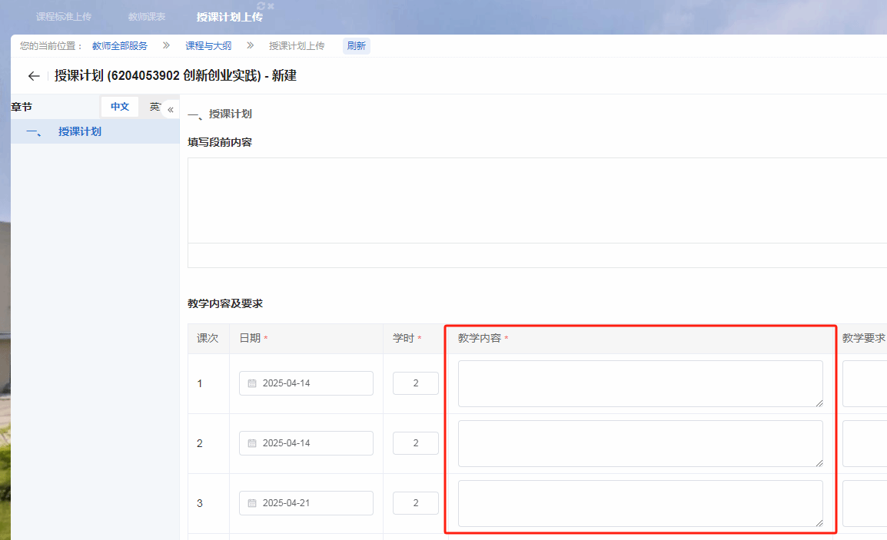
Task: Open the calendar icon in row 3 date field
Action: [x=251, y=503]
